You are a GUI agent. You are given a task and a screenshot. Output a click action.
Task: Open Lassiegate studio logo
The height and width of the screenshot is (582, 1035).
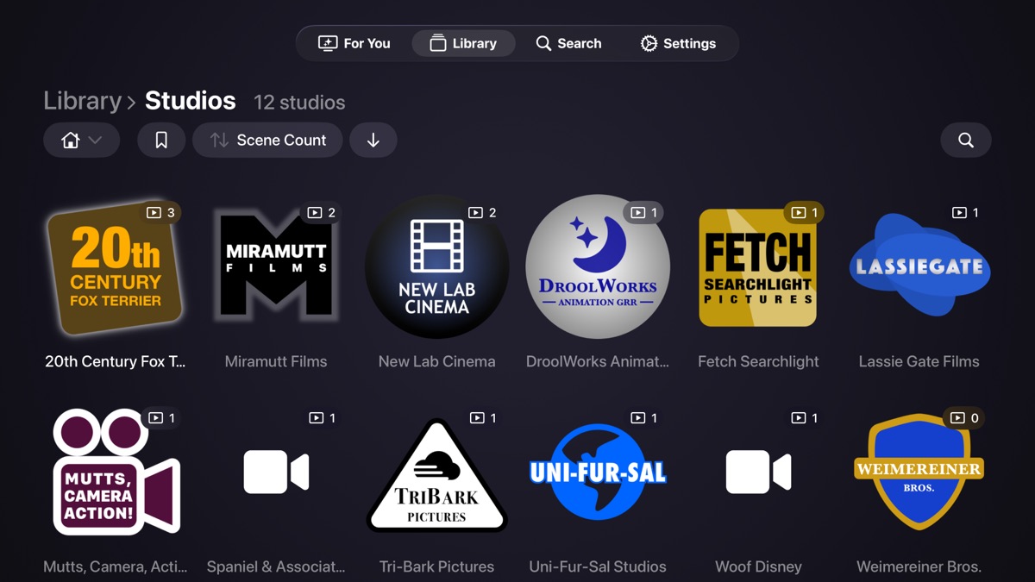click(919, 266)
